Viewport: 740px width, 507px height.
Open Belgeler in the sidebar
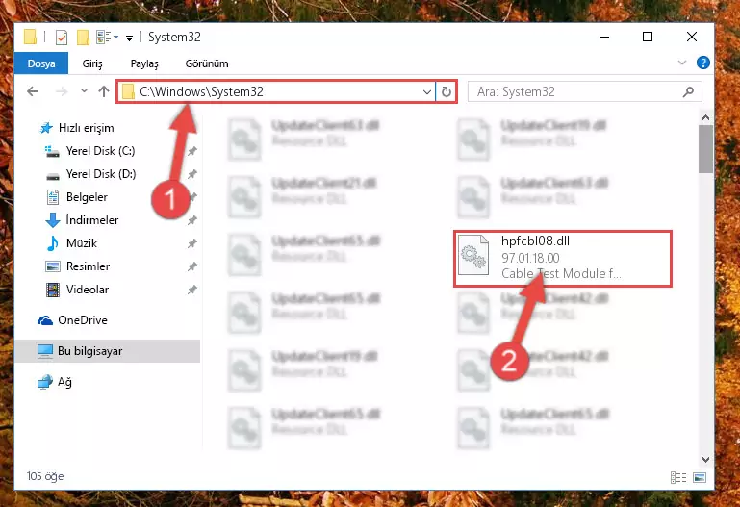(x=87, y=197)
